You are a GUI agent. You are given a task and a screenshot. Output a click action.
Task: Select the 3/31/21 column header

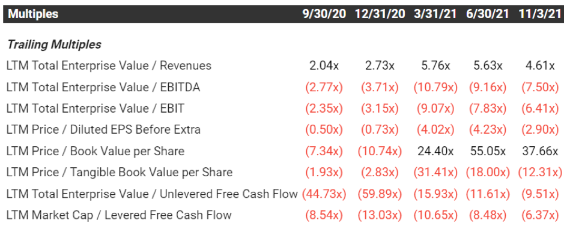[435, 14]
